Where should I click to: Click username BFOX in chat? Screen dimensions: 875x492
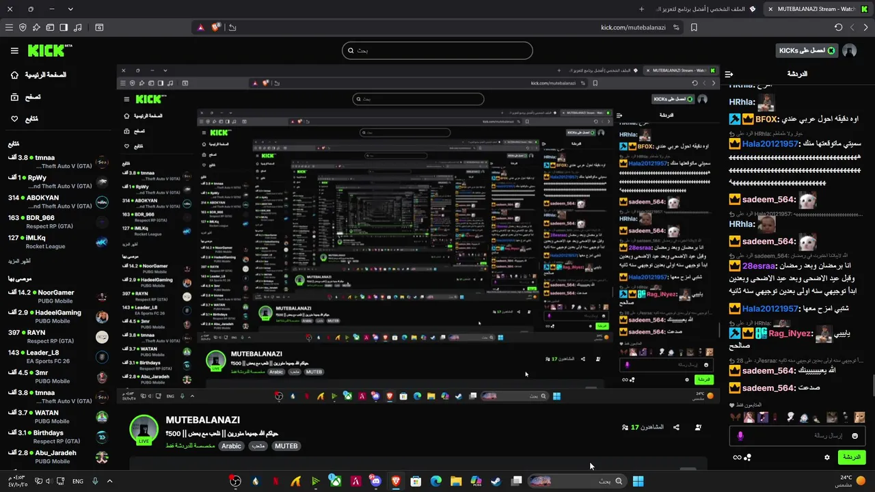[766, 119]
